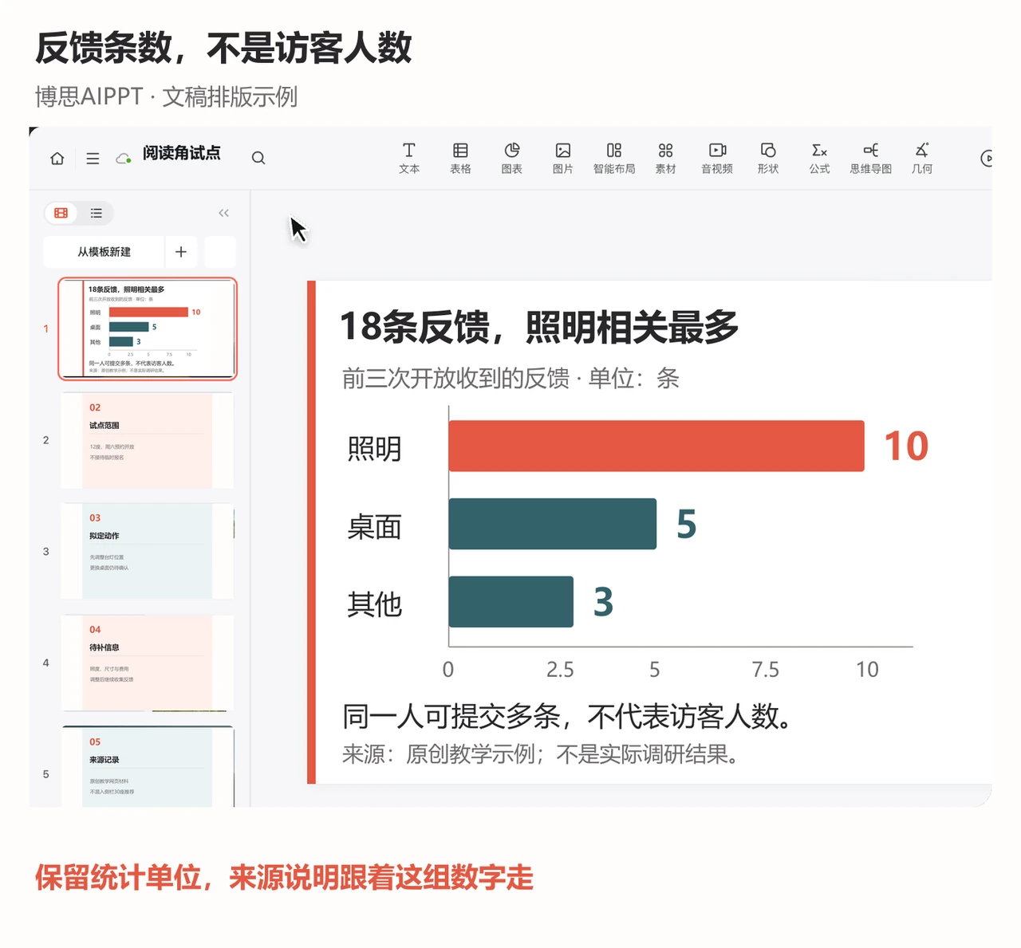Insert a text box with 文本 tool
Screen dimensions: 1021x948
pos(409,158)
